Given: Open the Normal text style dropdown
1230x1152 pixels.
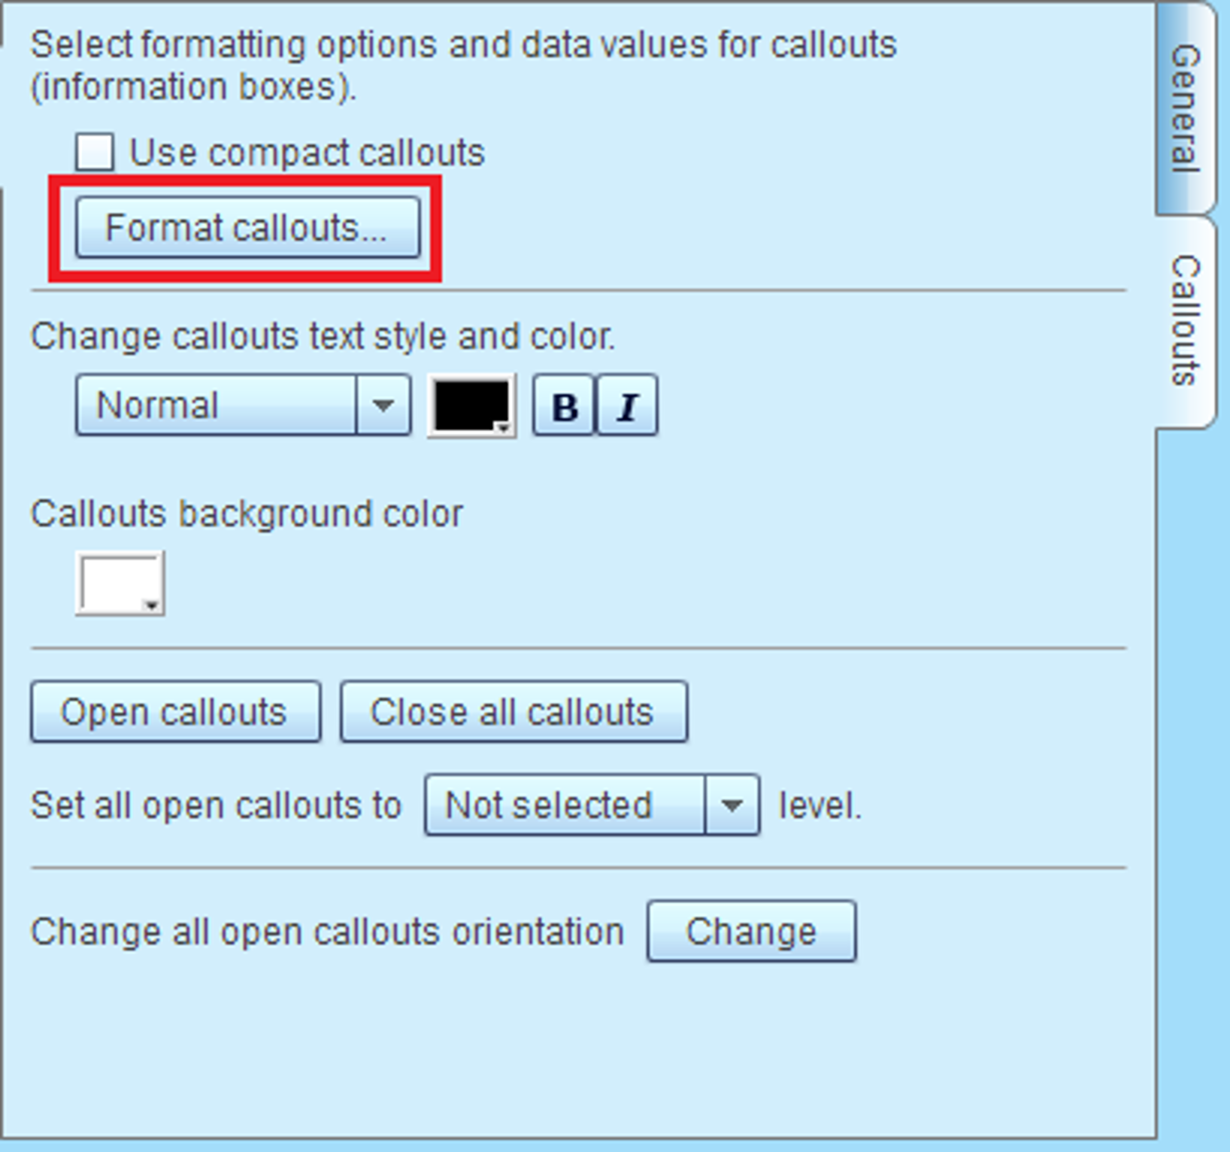Looking at the screenshot, I should click(x=243, y=405).
